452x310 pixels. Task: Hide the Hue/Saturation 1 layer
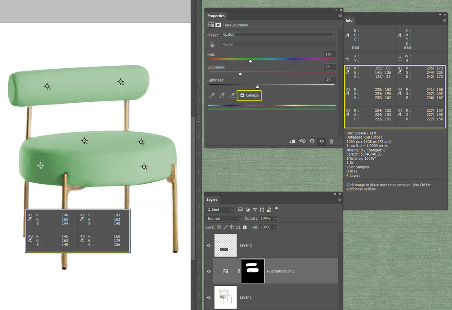point(209,272)
